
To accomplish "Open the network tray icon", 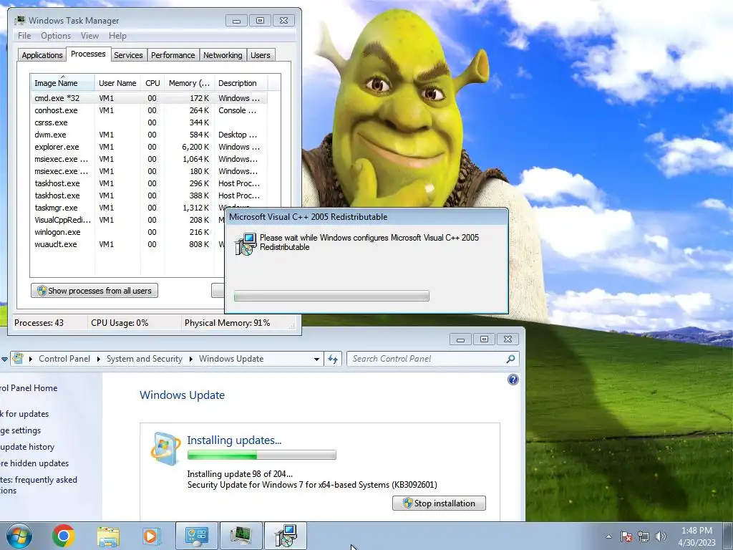I will click(644, 536).
